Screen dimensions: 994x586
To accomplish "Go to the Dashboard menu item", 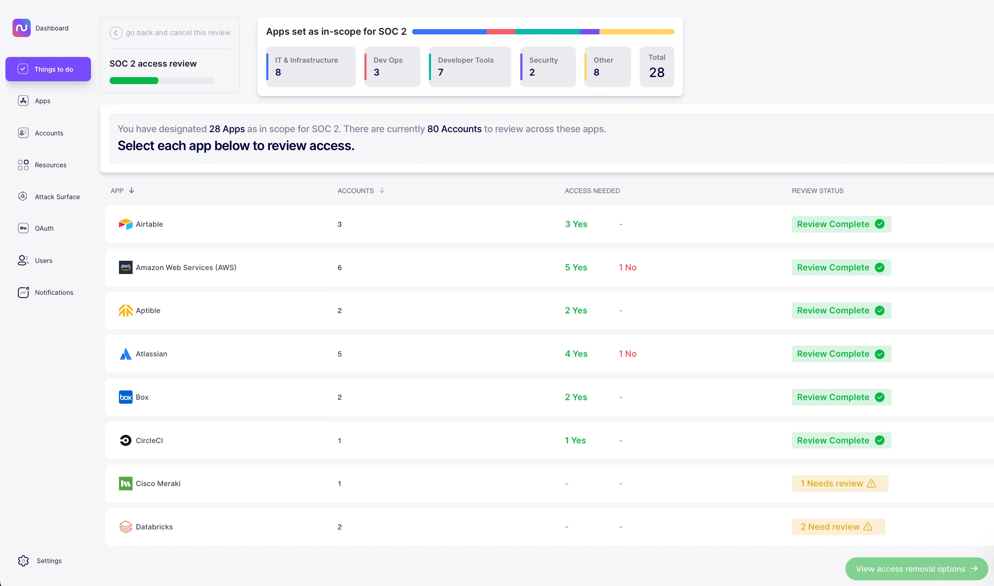I will [52, 28].
